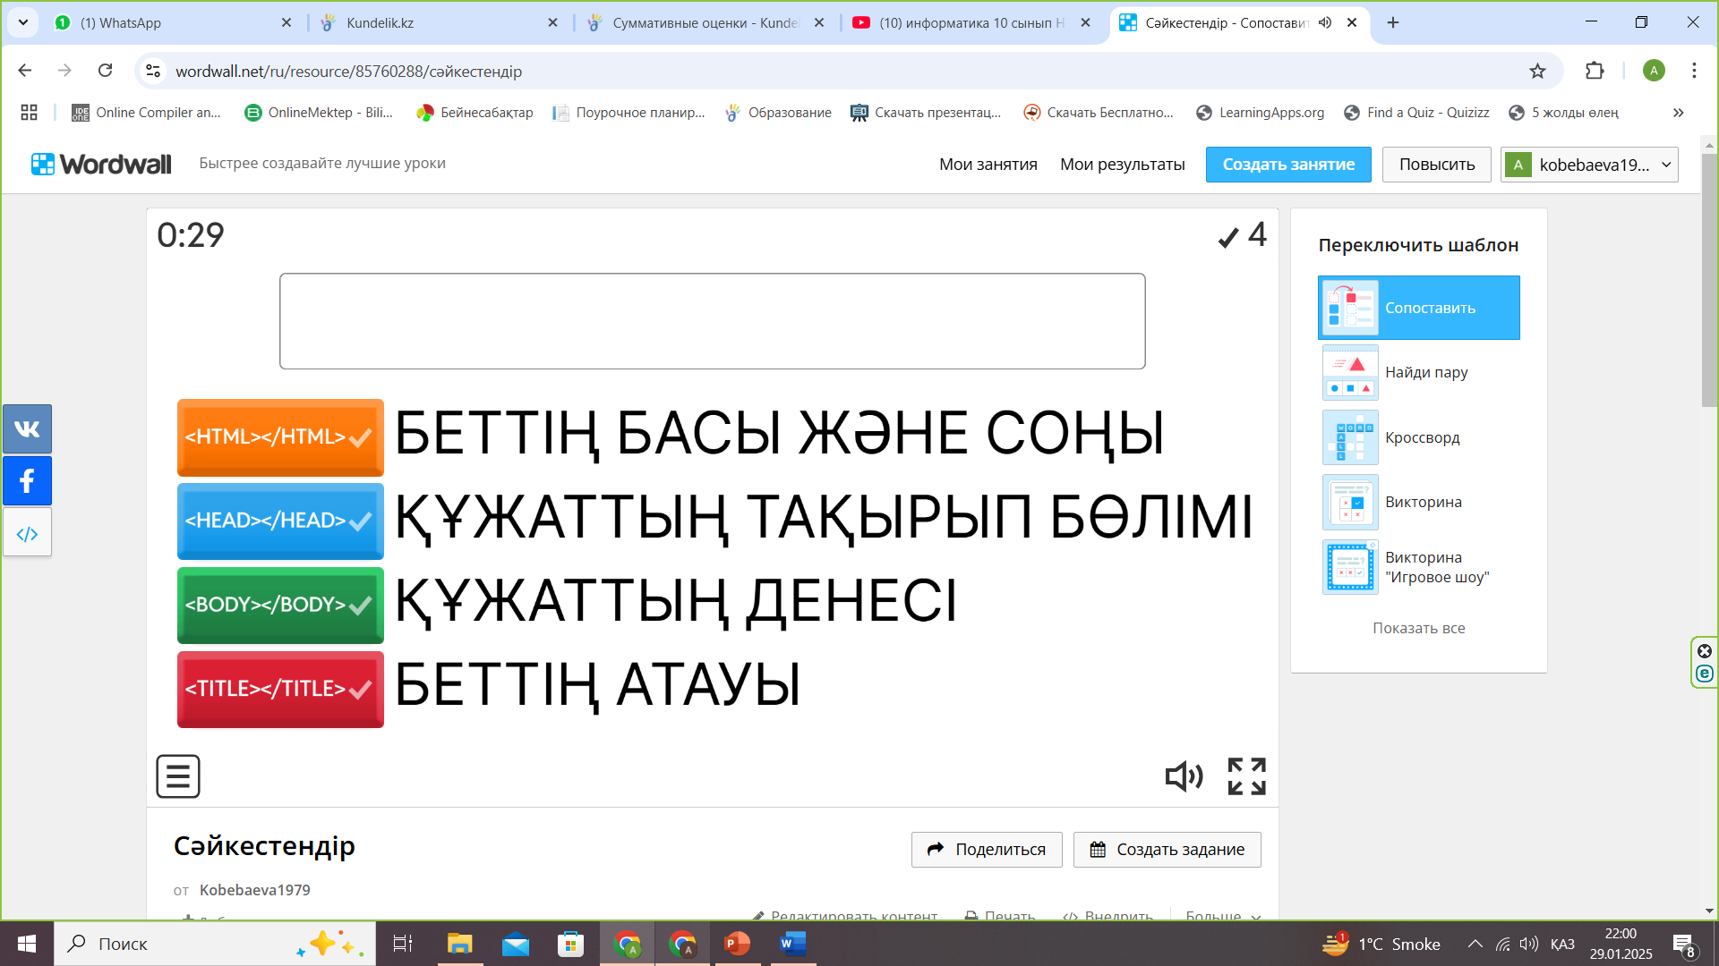Image resolution: width=1719 pixels, height=966 pixels.
Task: Open the activity hamburger menu icon
Action: coord(178,776)
